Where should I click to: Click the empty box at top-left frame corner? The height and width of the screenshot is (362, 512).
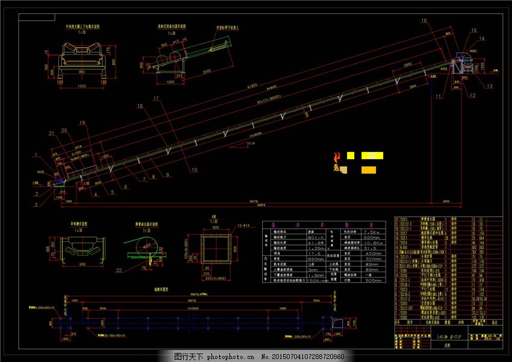pos(37,14)
